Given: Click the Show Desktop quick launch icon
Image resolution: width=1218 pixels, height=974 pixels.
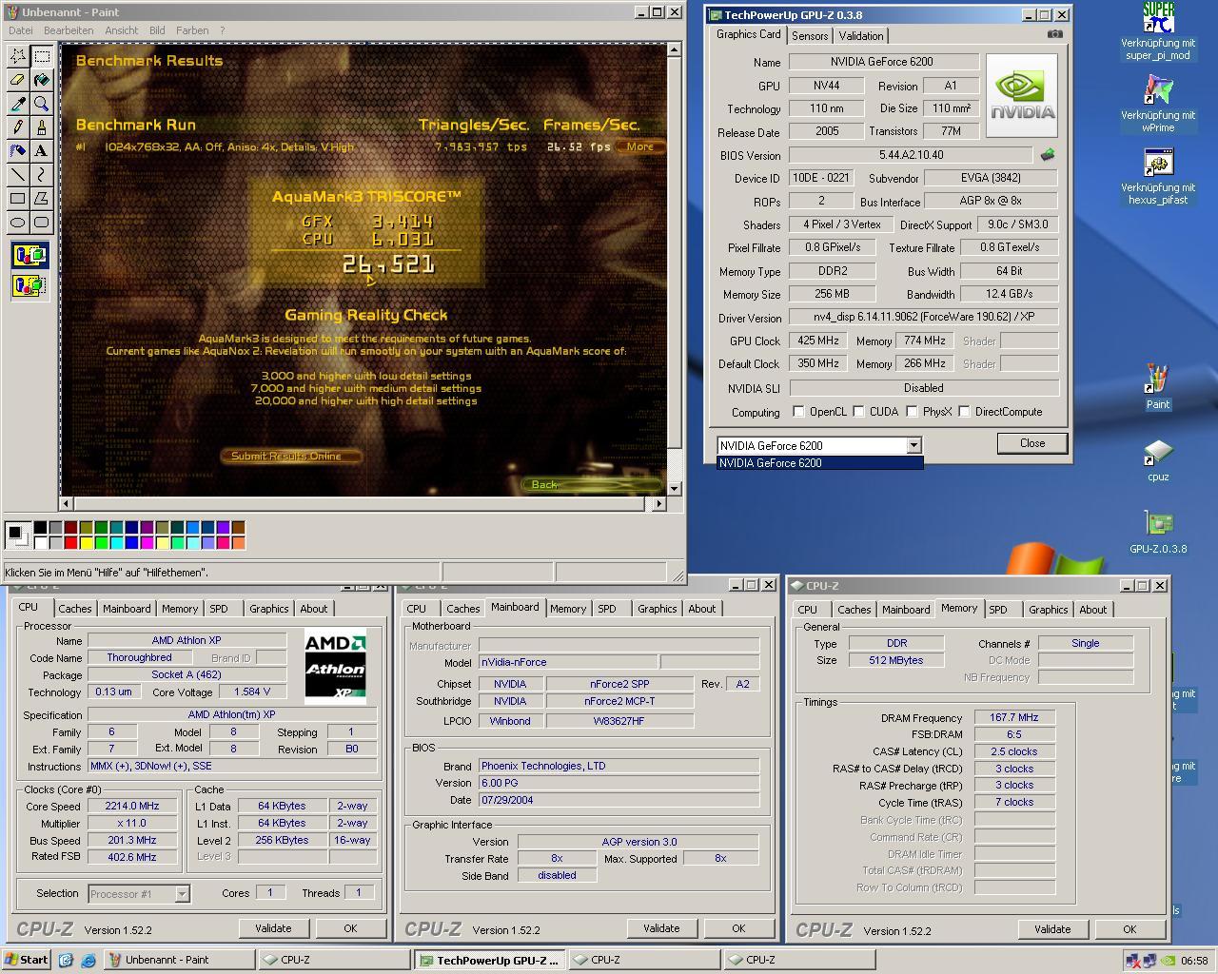Looking at the screenshot, I should [x=66, y=960].
